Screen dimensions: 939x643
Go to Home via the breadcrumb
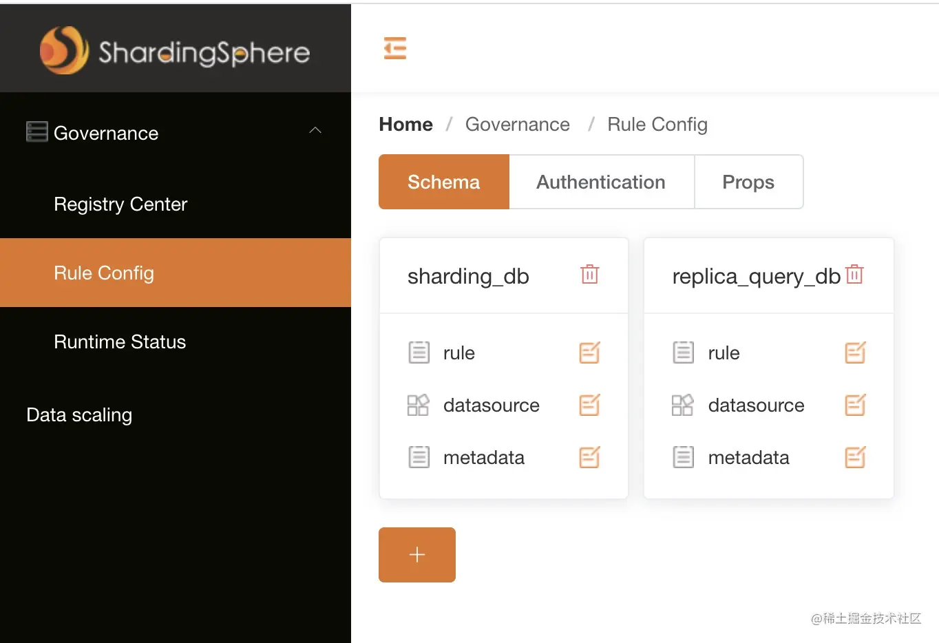406,125
